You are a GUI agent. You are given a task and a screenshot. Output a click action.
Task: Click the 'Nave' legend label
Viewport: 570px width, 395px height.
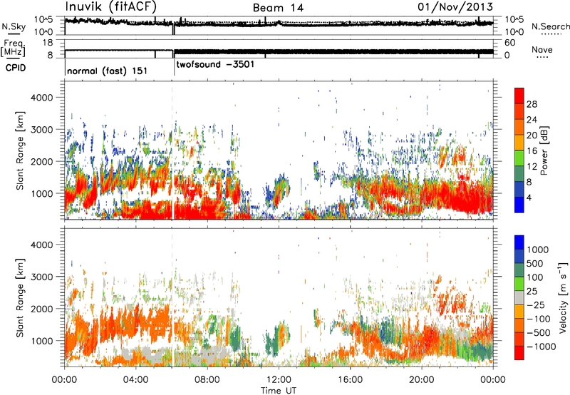542,49
